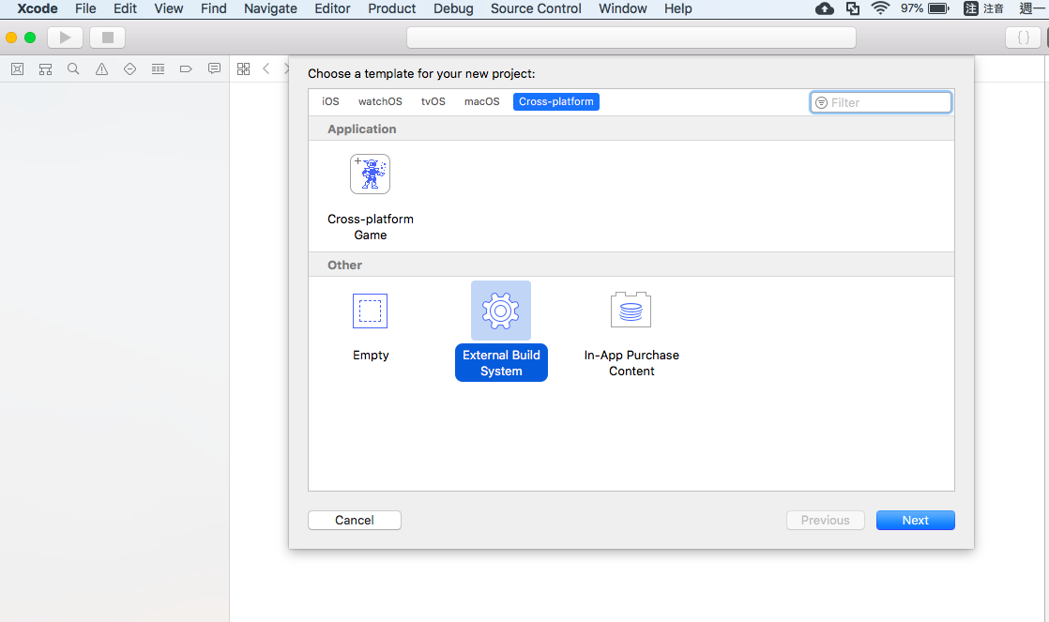Open the Xcode application menu
The image size is (1049, 622).
38,8
